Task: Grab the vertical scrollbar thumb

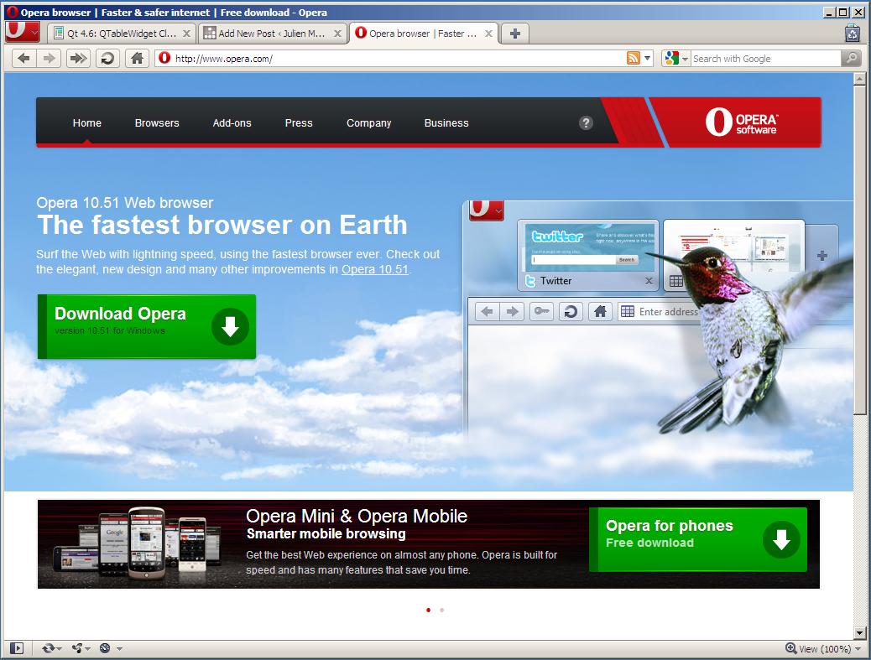Action: [860, 250]
